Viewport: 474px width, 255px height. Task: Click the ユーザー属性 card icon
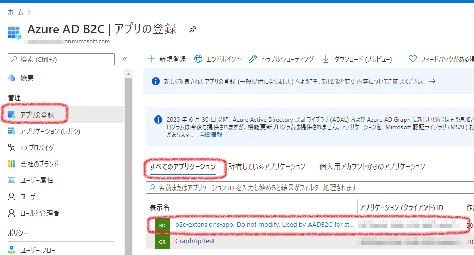point(11,180)
